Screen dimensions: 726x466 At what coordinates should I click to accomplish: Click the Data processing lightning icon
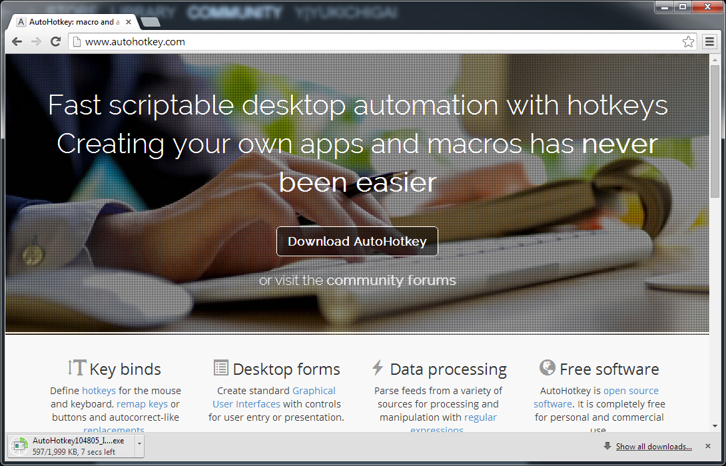click(378, 368)
